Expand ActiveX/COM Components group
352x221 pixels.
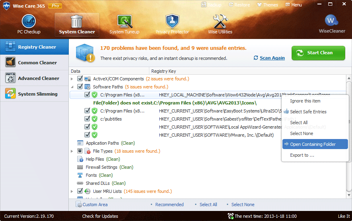pyautogui.click(x=72, y=79)
